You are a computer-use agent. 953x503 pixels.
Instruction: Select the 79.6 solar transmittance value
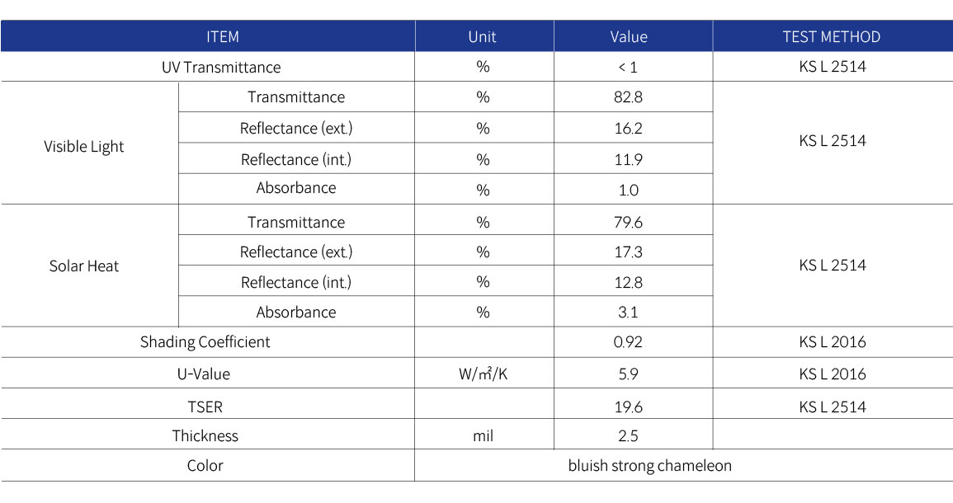point(629,223)
